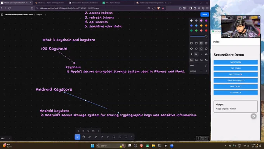Select the Asset/media tool
Image resolution: width=264 pixels, height=149 pixels.
(x=120, y=137)
